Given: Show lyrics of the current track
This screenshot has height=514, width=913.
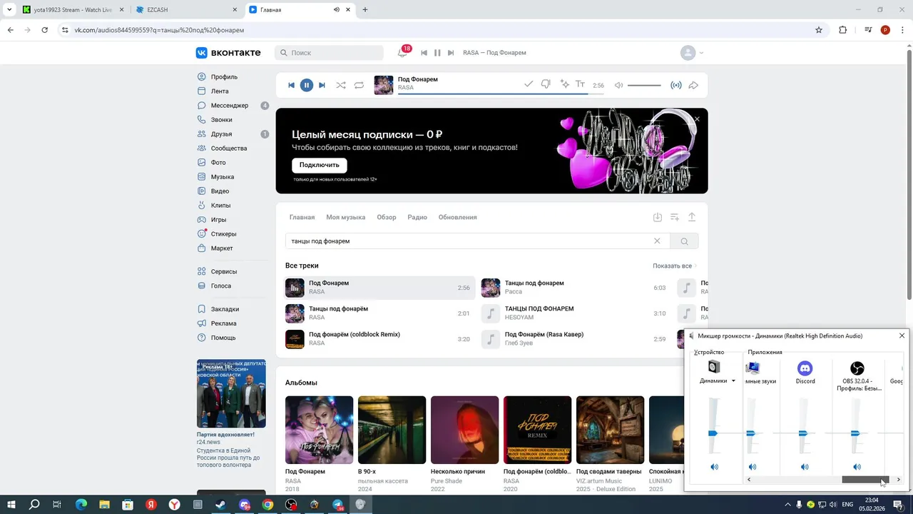Looking at the screenshot, I should pyautogui.click(x=580, y=84).
